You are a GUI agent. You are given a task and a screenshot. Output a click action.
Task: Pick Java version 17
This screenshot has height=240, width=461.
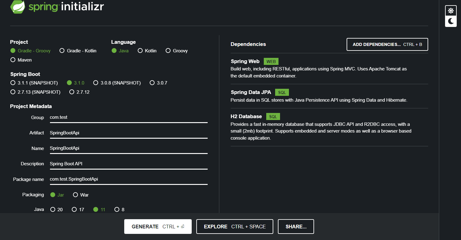coord(78,210)
